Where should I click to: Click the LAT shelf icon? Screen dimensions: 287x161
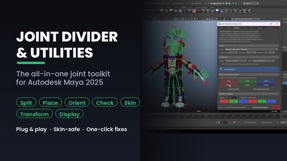pos(203,11)
